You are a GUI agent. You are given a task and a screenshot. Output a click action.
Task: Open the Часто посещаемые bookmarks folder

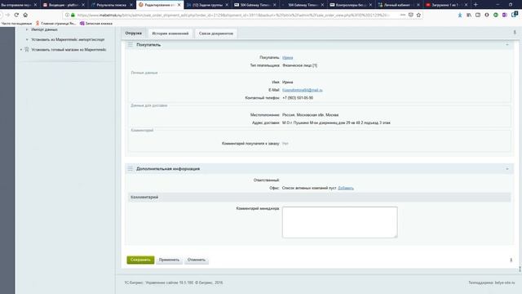(x=16, y=24)
